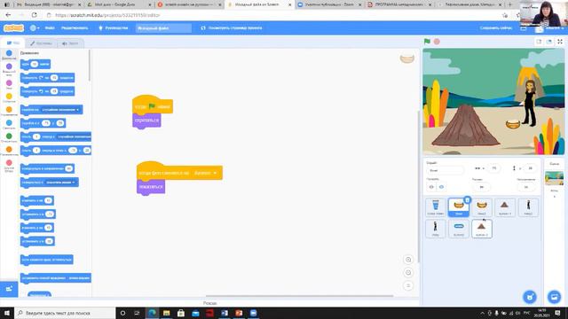Edit the sprite y coordinate field

click(x=531, y=168)
